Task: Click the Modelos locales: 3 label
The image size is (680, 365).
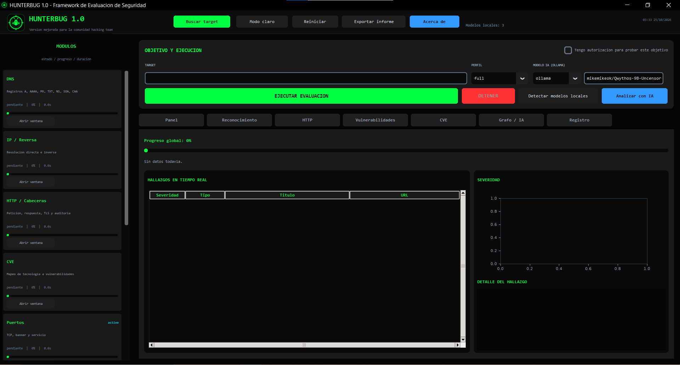Action: click(484, 25)
